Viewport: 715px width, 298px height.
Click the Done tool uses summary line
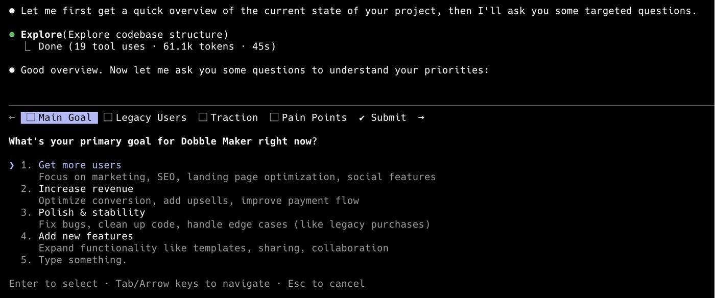coord(157,46)
